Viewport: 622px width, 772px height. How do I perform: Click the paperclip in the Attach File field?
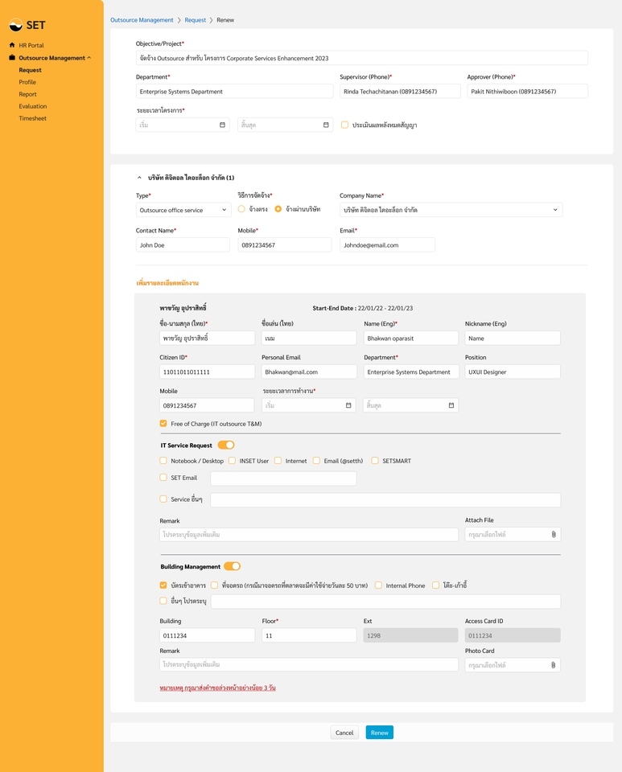(x=554, y=534)
